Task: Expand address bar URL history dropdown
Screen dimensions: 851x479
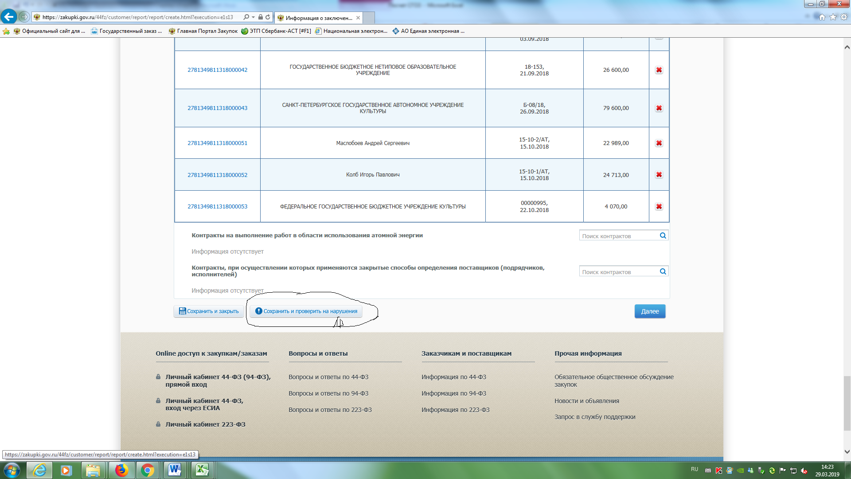Action: [x=253, y=17]
